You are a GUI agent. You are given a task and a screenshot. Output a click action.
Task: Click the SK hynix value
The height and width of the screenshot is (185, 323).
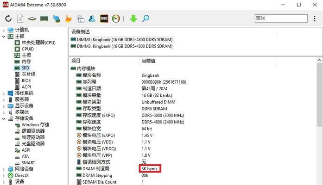coord(150,169)
